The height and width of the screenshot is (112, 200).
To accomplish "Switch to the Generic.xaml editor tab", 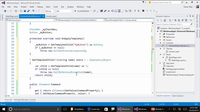I will click(x=51, y=16).
